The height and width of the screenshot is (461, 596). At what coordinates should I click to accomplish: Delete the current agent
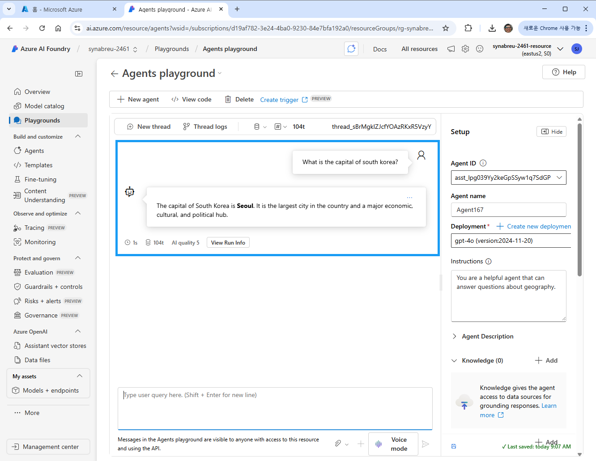click(239, 99)
